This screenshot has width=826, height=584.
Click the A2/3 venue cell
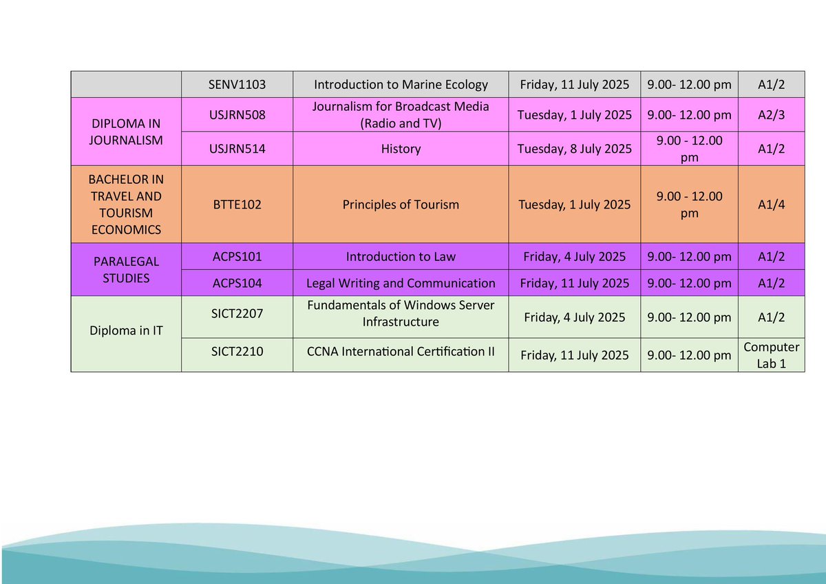click(771, 114)
